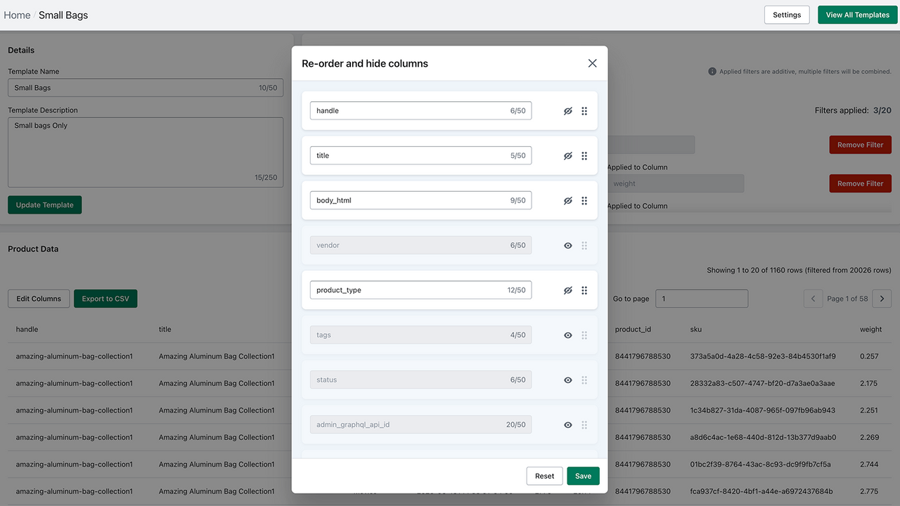Edit the title column name field
Image resolution: width=900 pixels, height=506 pixels.
pos(420,155)
